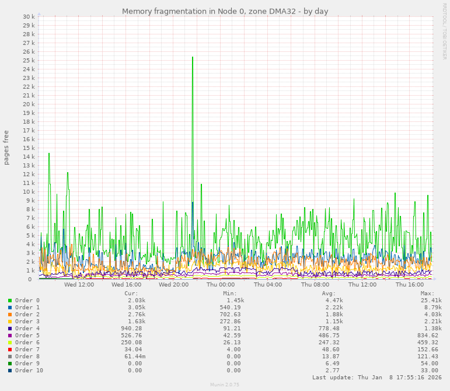The height and width of the screenshot is (391, 450).
Task: Click the 'Order 0' legend label
Action: click(27, 301)
